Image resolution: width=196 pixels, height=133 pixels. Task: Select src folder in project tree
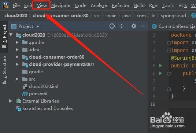click(32, 79)
